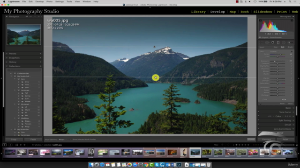The height and width of the screenshot is (168, 300).
Task: Toggle the rejected flag filter in filmstrip
Action: pos(228,145)
